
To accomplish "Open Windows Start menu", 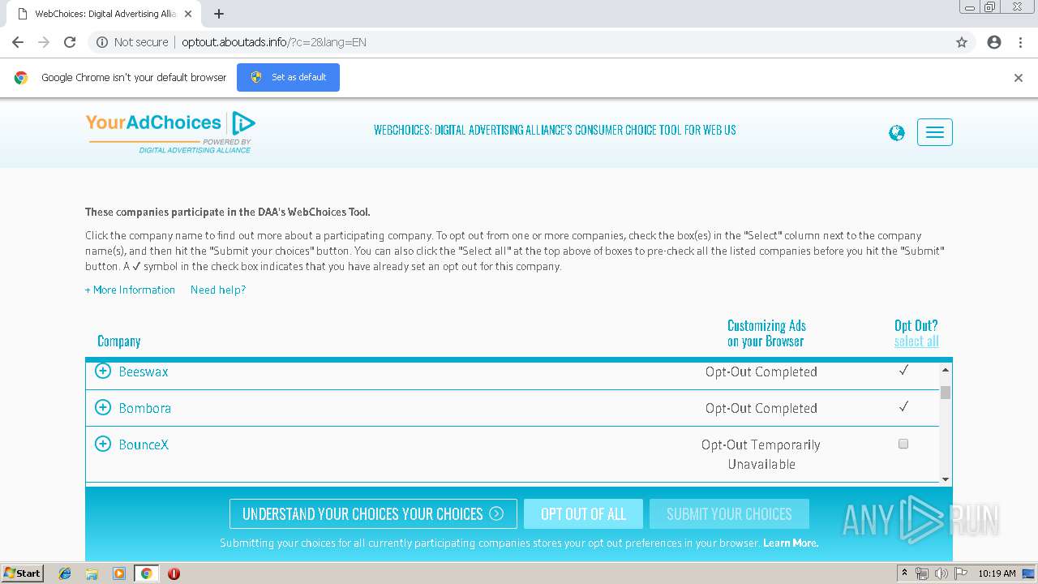I will (22, 573).
